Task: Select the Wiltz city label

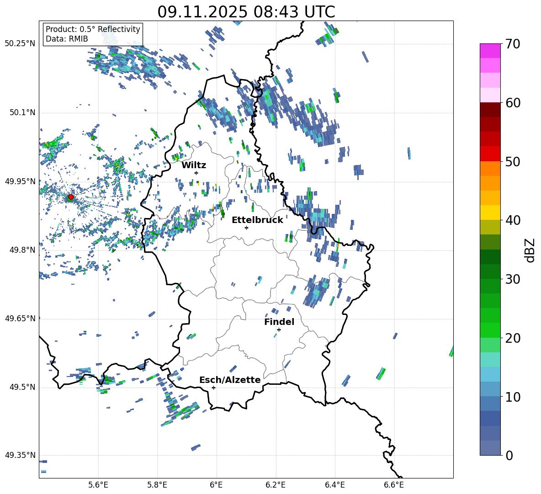Action: 194,165
